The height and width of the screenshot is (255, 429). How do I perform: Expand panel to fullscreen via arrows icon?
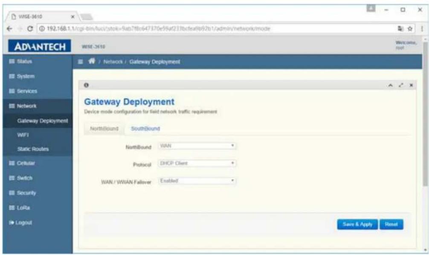(401, 85)
